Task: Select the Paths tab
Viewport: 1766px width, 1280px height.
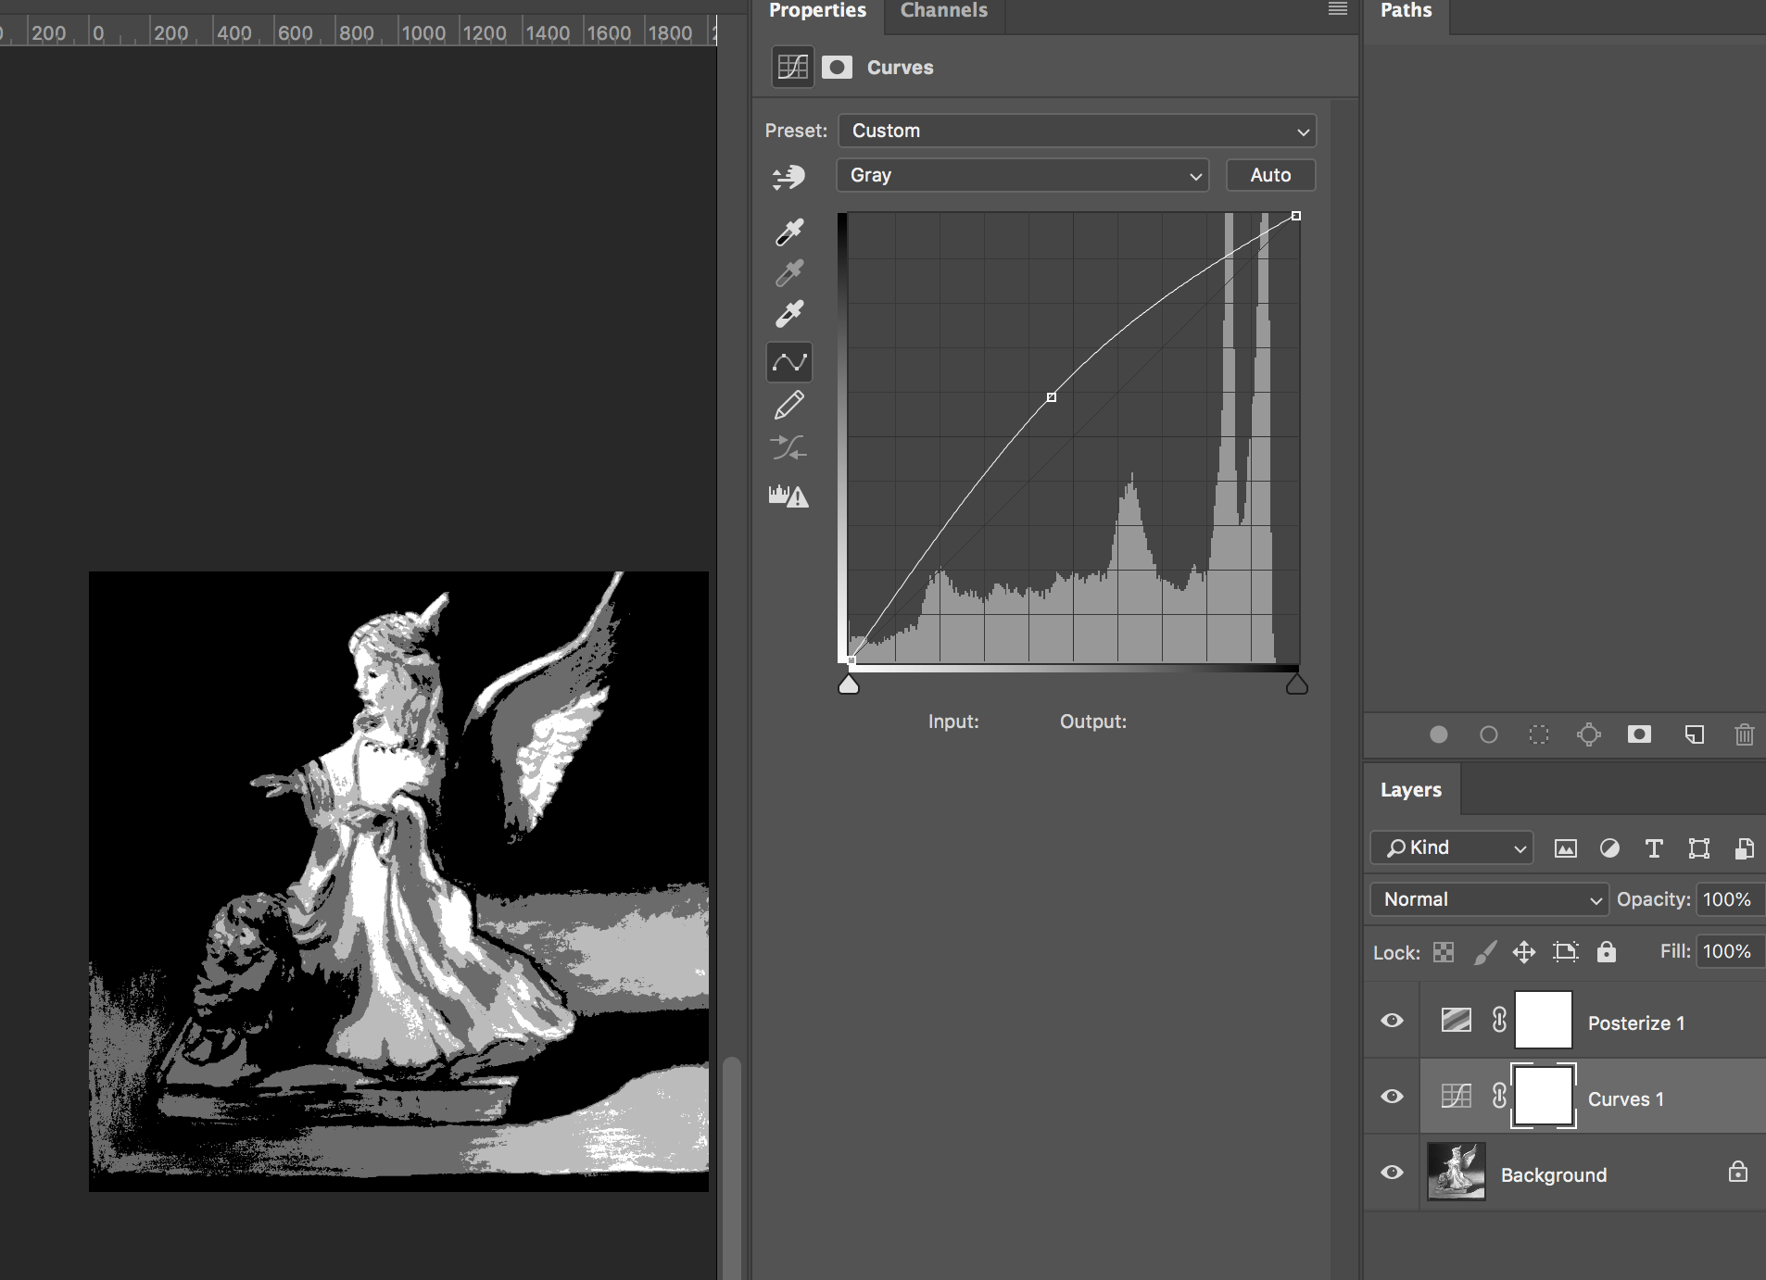Action: (1406, 11)
